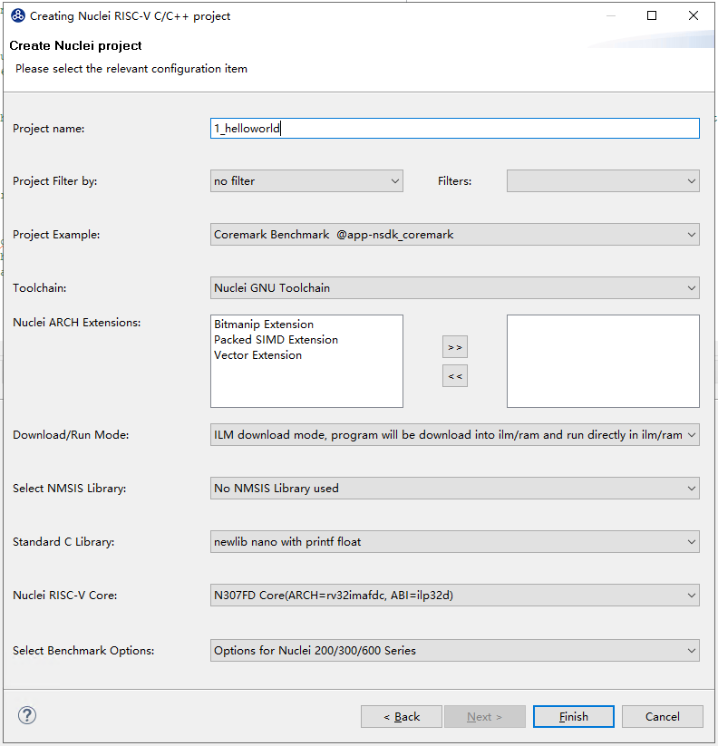
Task: Open the Select NMSIS Library dropdown
Action: point(454,489)
